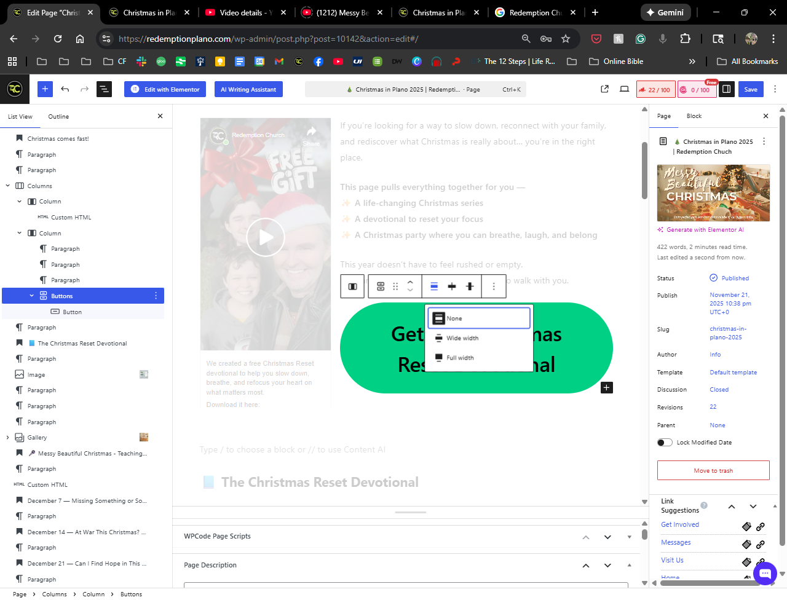
Task: Open the page preview in new tab icon
Action: coord(604,89)
